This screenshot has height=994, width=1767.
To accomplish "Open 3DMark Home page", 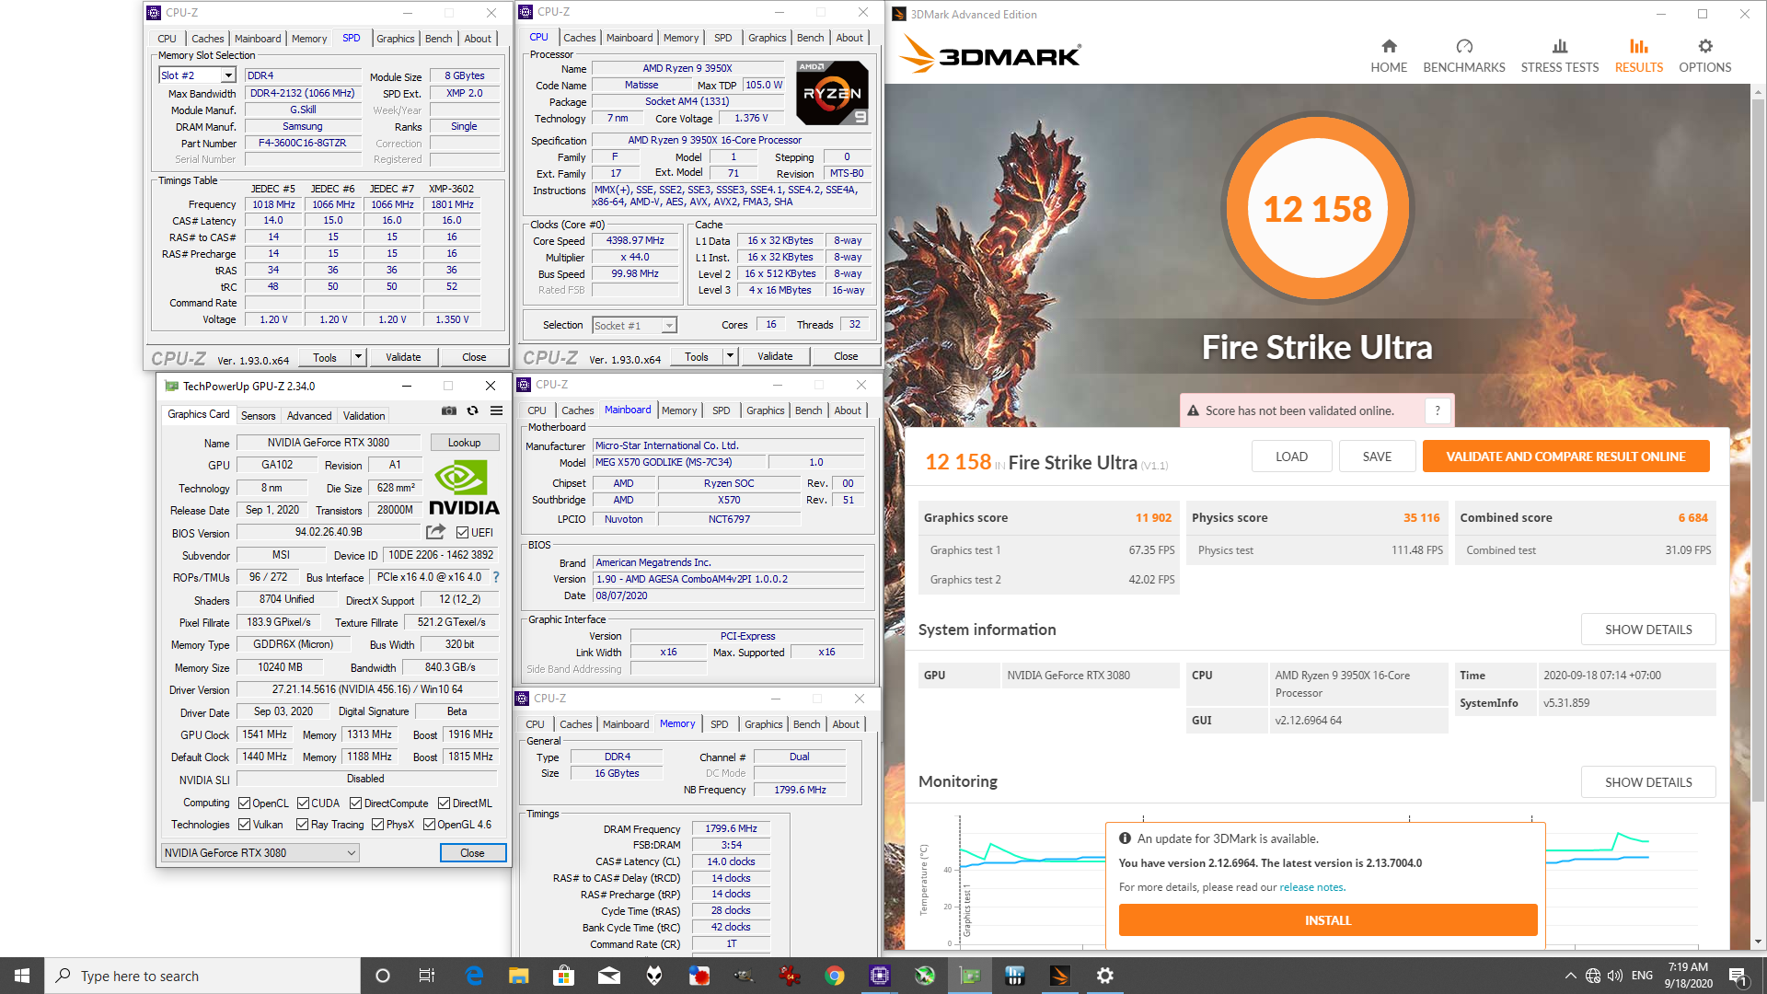I will pos(1389,56).
